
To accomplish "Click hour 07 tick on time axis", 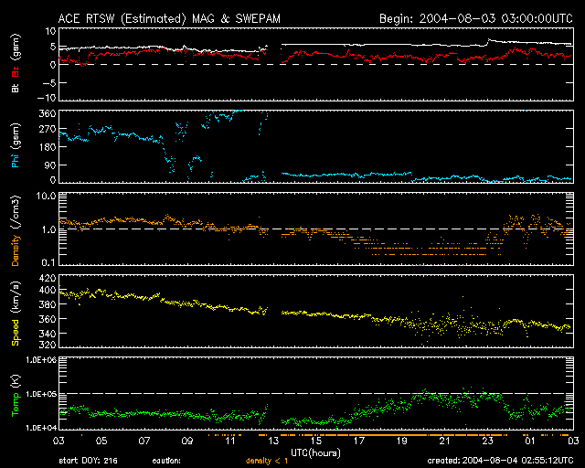I will pos(144,441).
